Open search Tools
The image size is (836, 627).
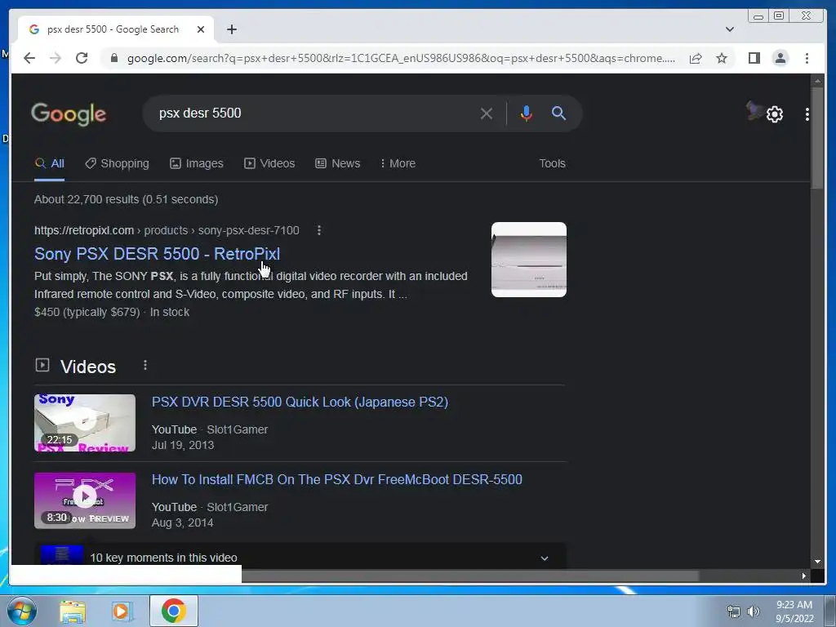click(x=552, y=163)
